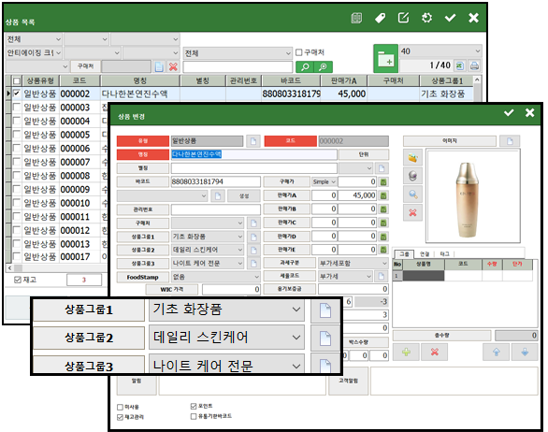The height and width of the screenshot is (432, 548).
Task: Click the edit pencil icon in header
Action: [x=403, y=18]
